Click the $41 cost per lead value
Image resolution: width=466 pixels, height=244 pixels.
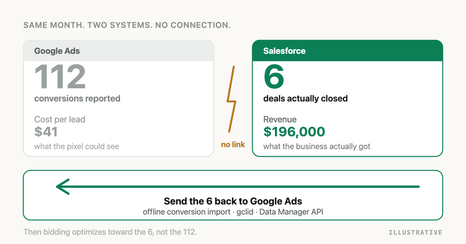pyautogui.click(x=46, y=132)
